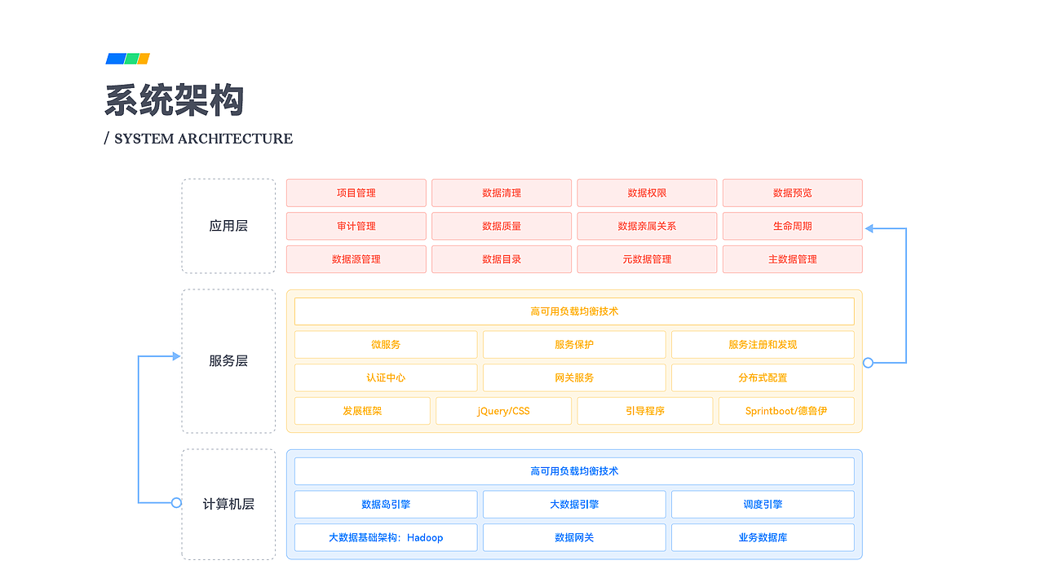Click the jQuery/CSS box

tap(503, 411)
